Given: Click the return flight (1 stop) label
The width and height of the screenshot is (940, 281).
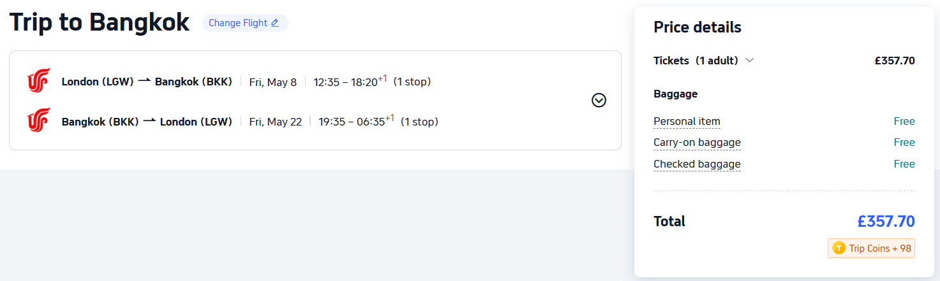Looking at the screenshot, I should (419, 121).
